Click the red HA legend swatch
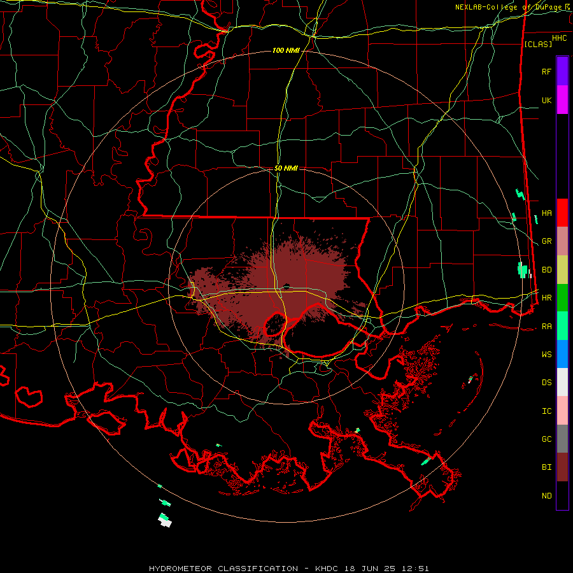This screenshot has height=573, width=573. tap(562, 213)
